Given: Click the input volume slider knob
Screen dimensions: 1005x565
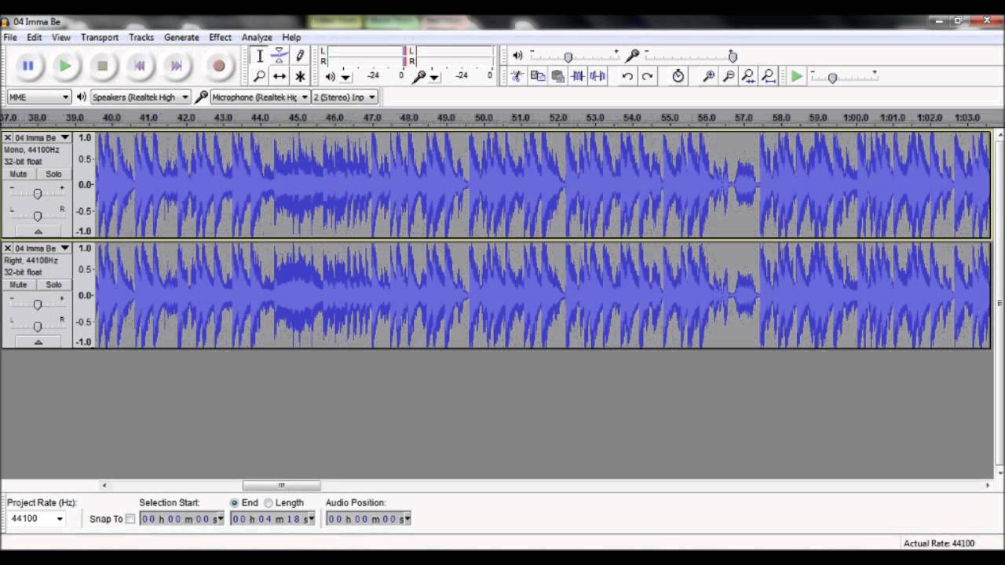Looking at the screenshot, I should click(733, 56).
